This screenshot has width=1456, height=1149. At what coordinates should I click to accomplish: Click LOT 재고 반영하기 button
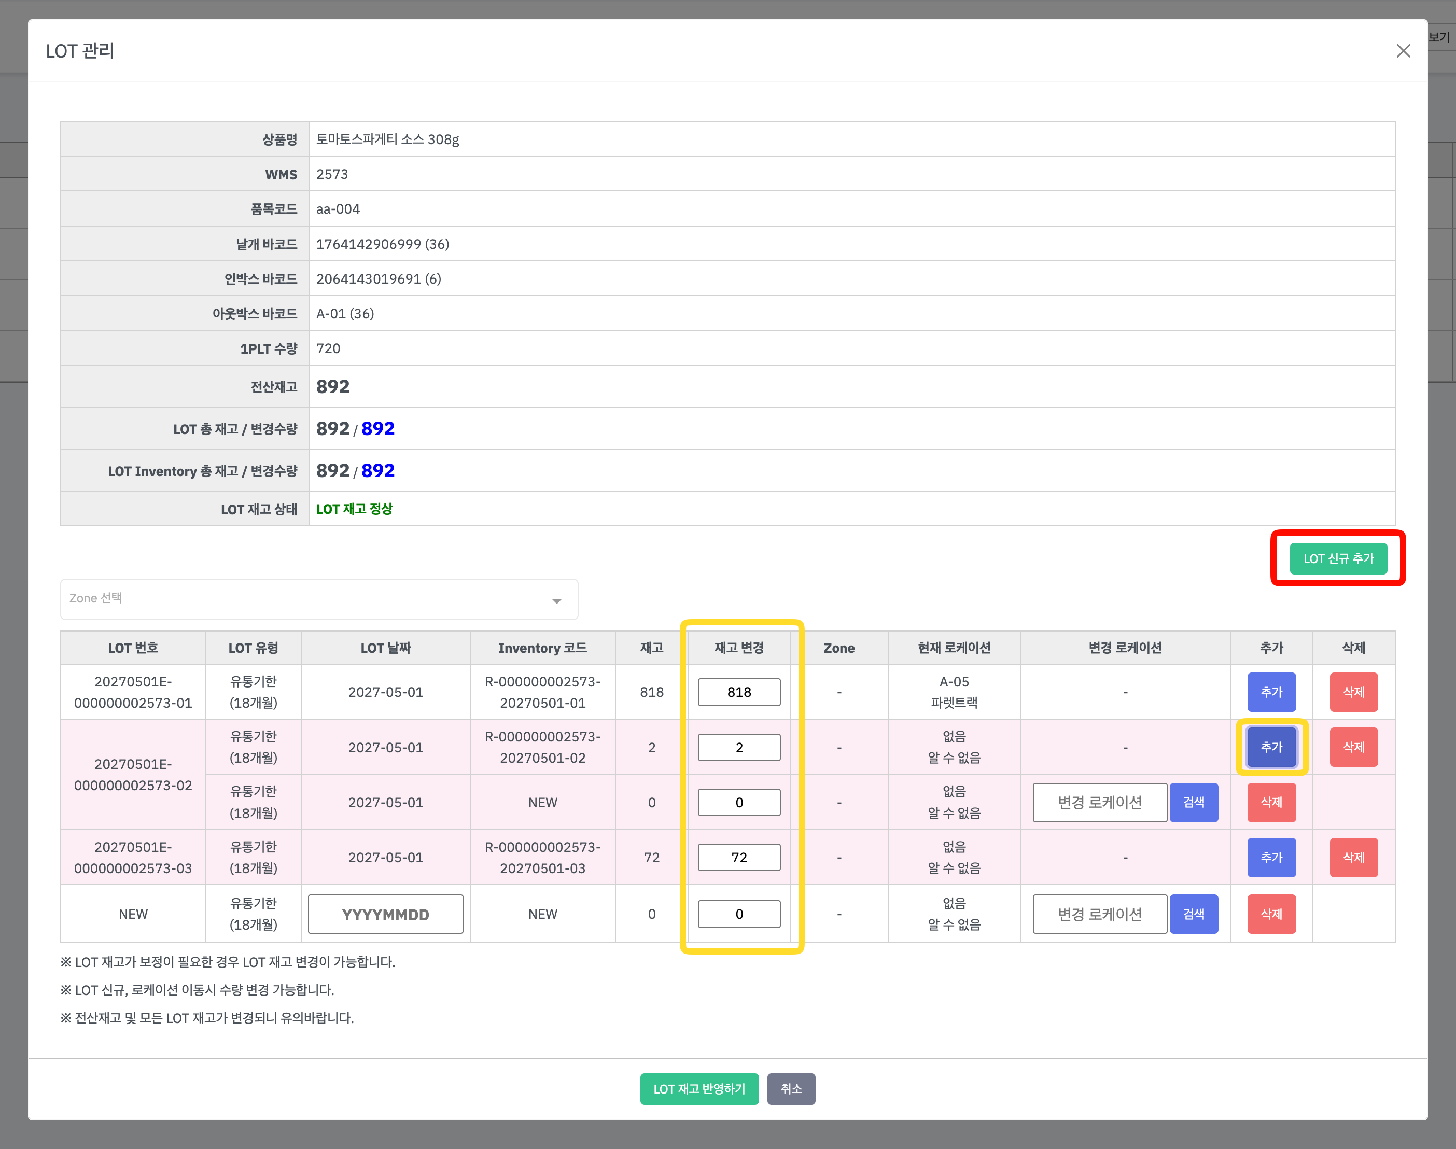[699, 1088]
